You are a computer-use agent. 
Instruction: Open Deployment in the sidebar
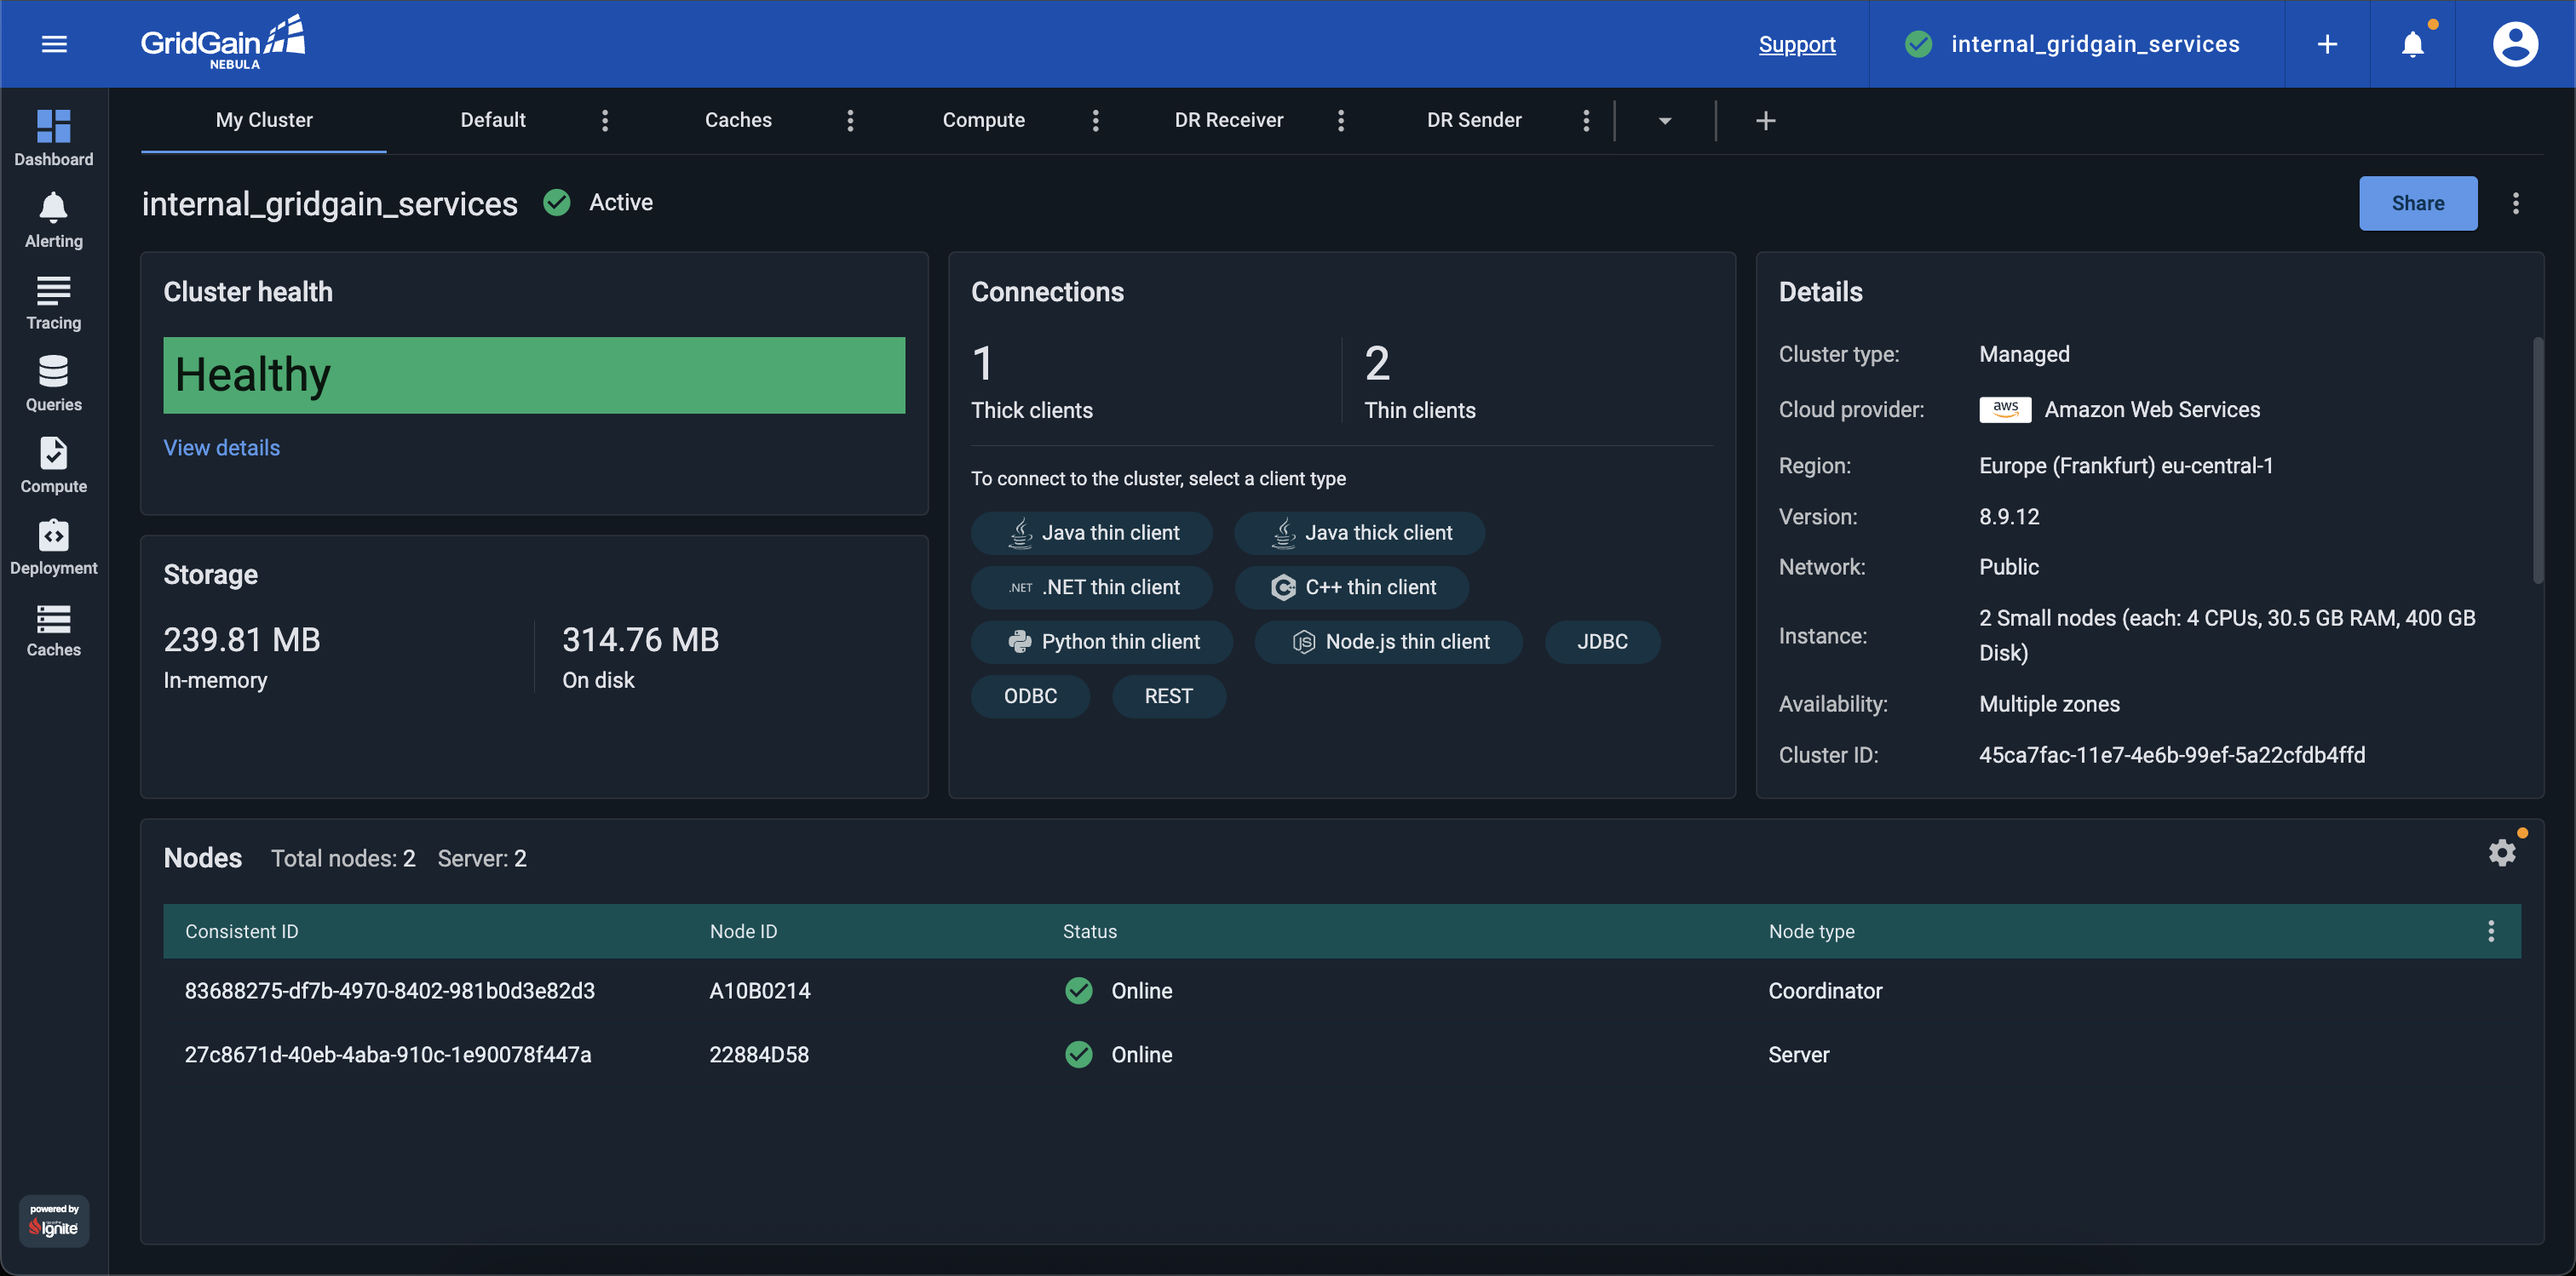point(54,547)
